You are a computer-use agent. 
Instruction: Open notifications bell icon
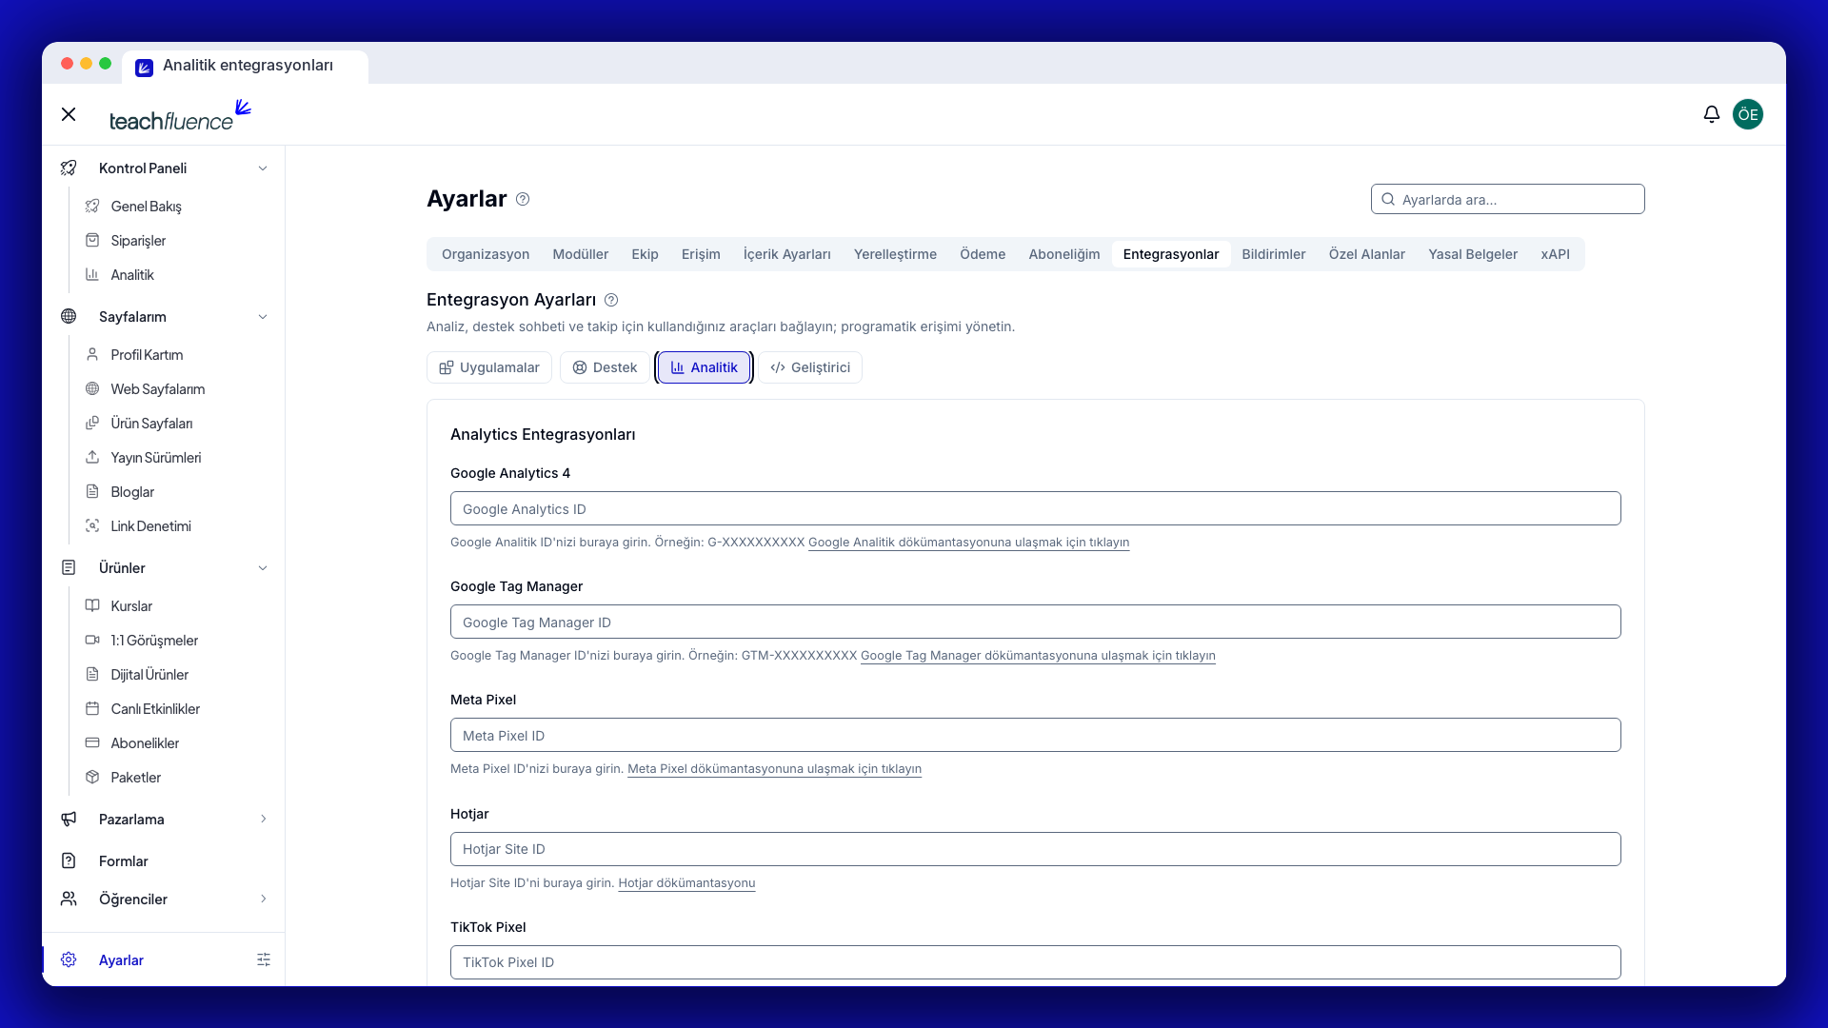pyautogui.click(x=1711, y=114)
